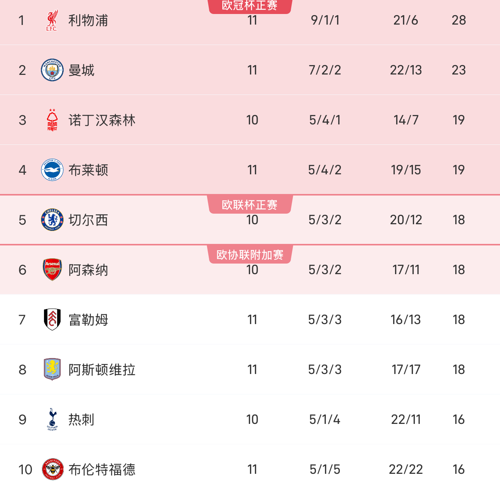Click 热刺's 5/1/4 record
The height and width of the screenshot is (481, 500).
click(x=325, y=419)
